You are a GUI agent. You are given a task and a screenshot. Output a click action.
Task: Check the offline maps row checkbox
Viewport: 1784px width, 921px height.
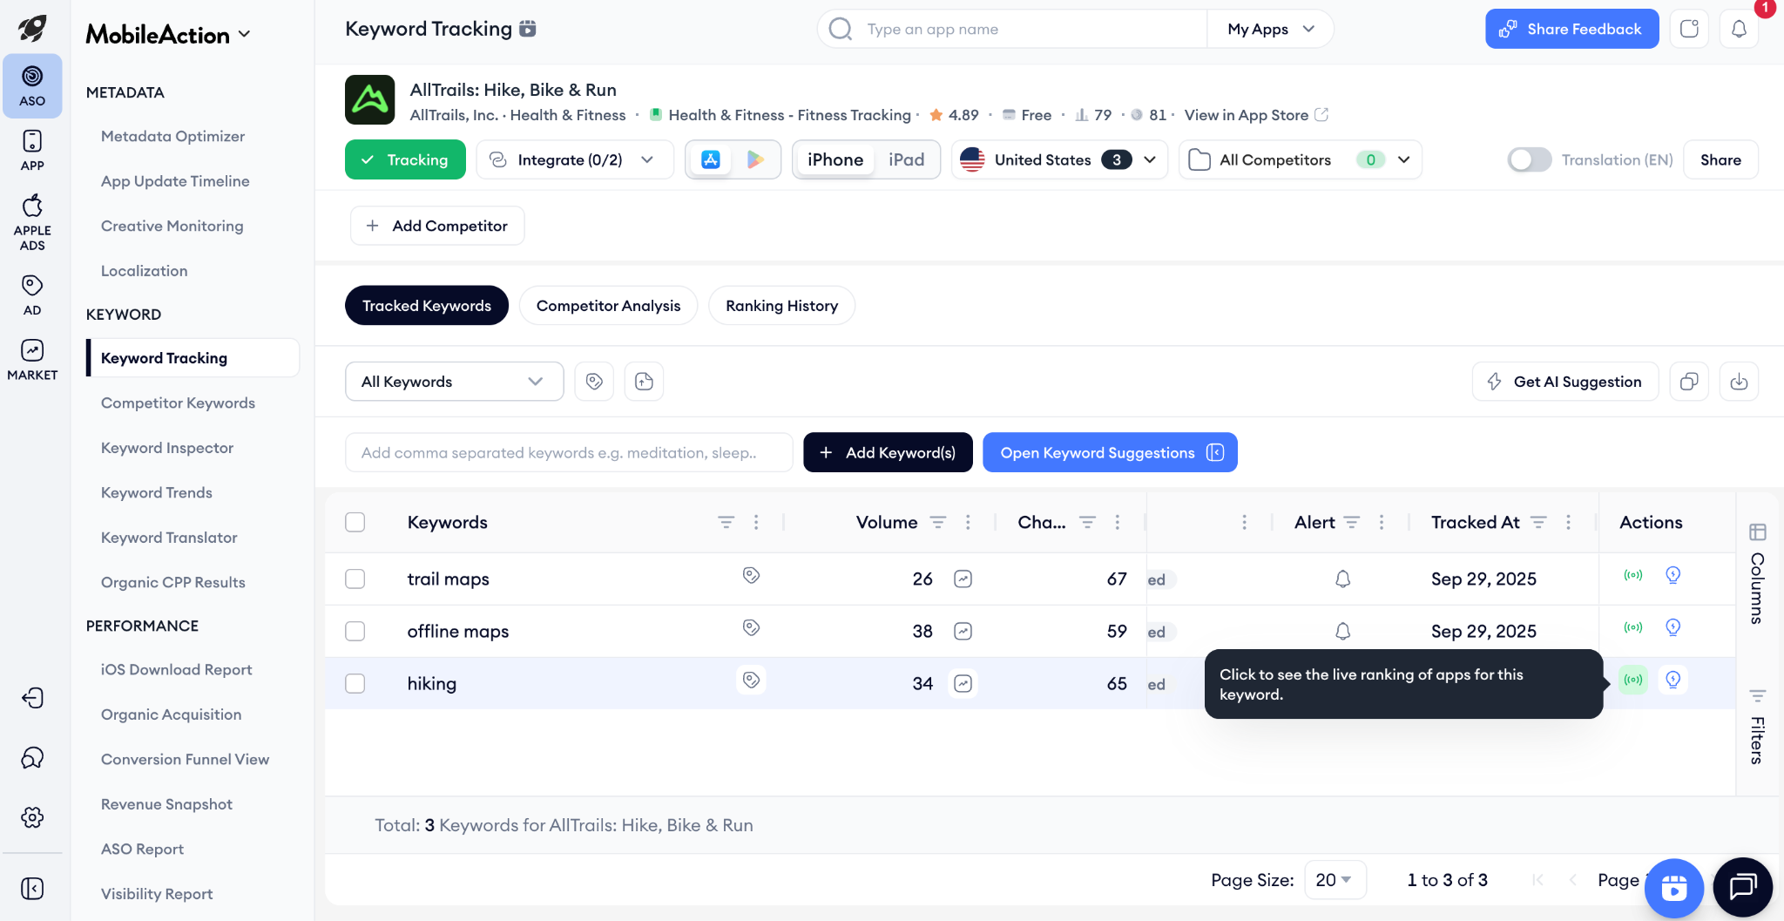point(355,631)
